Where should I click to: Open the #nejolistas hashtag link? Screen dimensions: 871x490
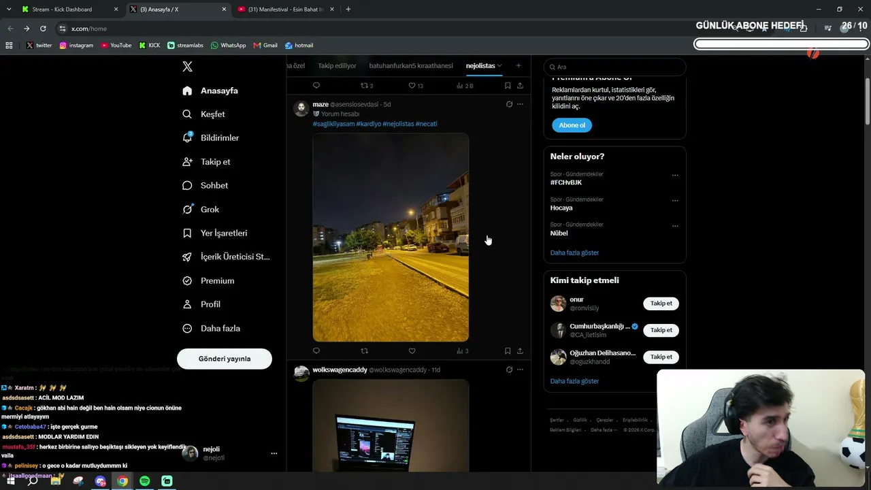click(x=398, y=124)
